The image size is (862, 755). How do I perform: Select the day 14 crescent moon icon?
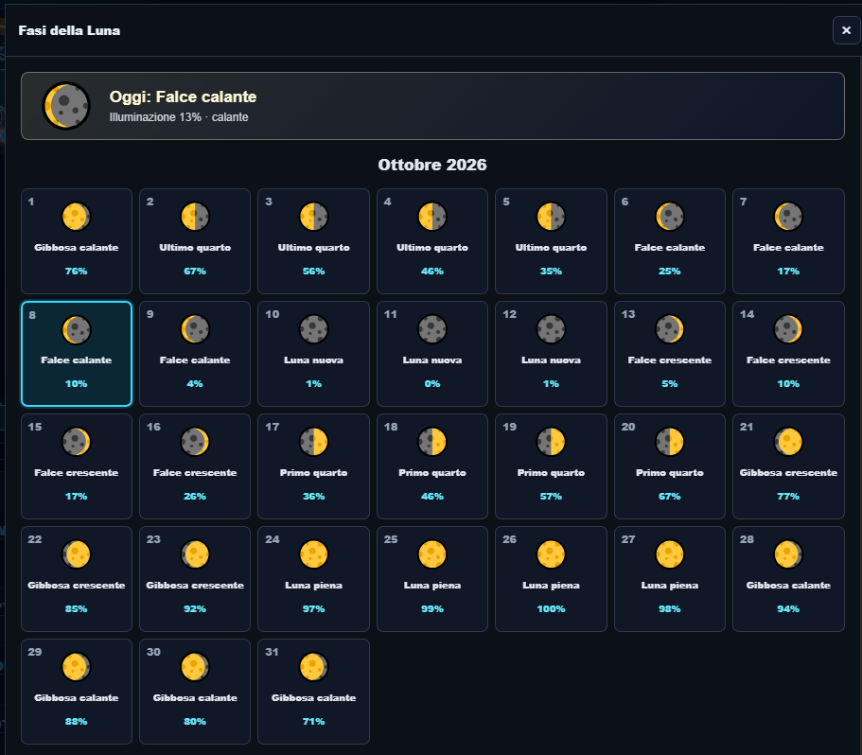tap(788, 329)
